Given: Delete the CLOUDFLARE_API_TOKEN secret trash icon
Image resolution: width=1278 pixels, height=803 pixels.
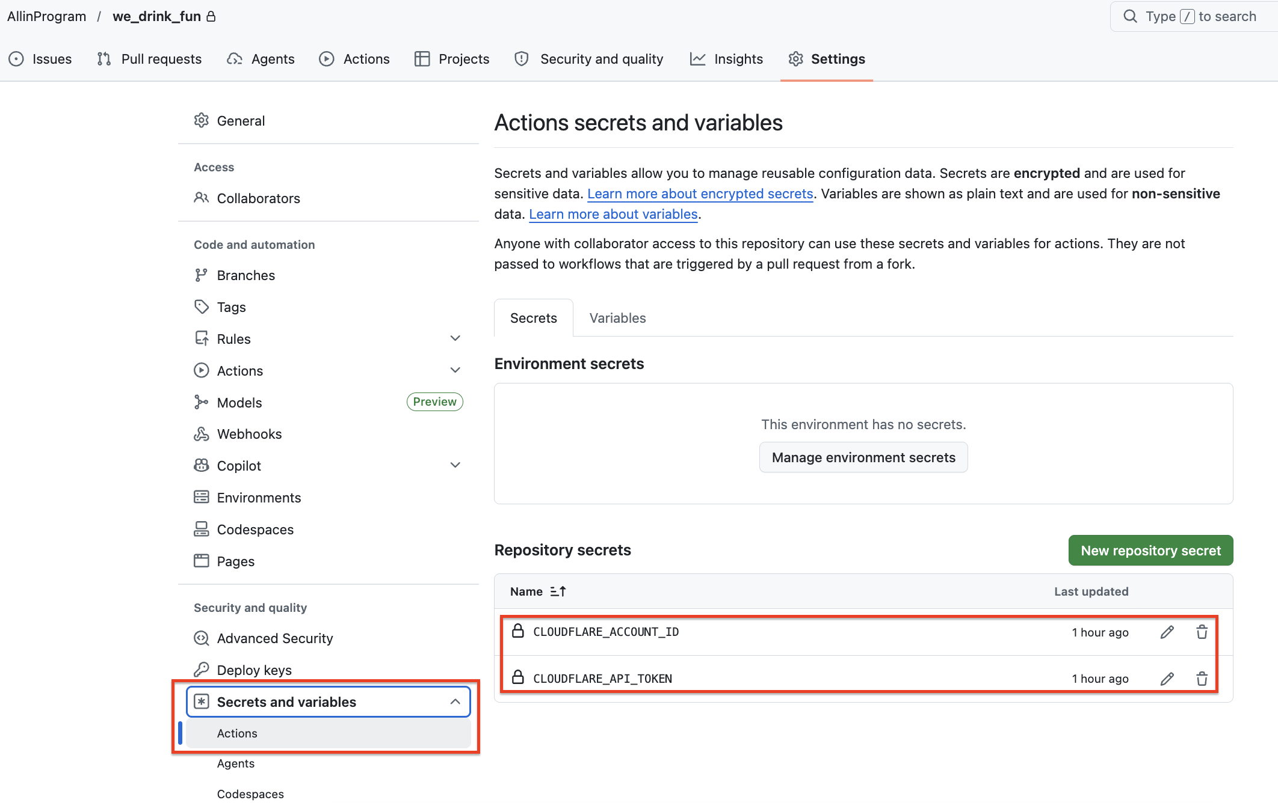Looking at the screenshot, I should click(x=1202, y=679).
